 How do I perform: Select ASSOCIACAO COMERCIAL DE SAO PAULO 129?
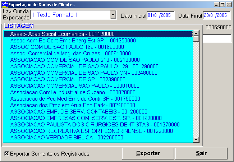pos(98,66)
